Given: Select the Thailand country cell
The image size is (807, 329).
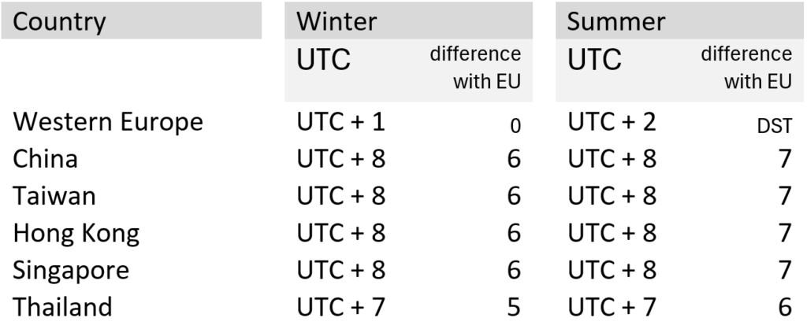Looking at the screenshot, I should 62,306.
